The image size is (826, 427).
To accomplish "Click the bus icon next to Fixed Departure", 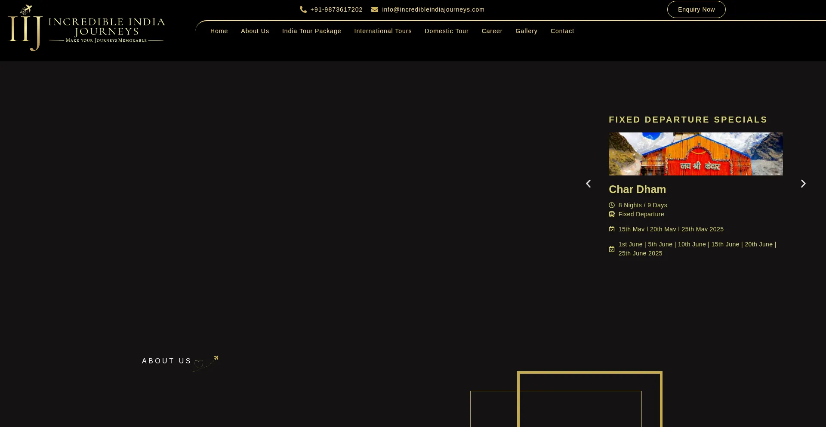I will click(x=612, y=214).
